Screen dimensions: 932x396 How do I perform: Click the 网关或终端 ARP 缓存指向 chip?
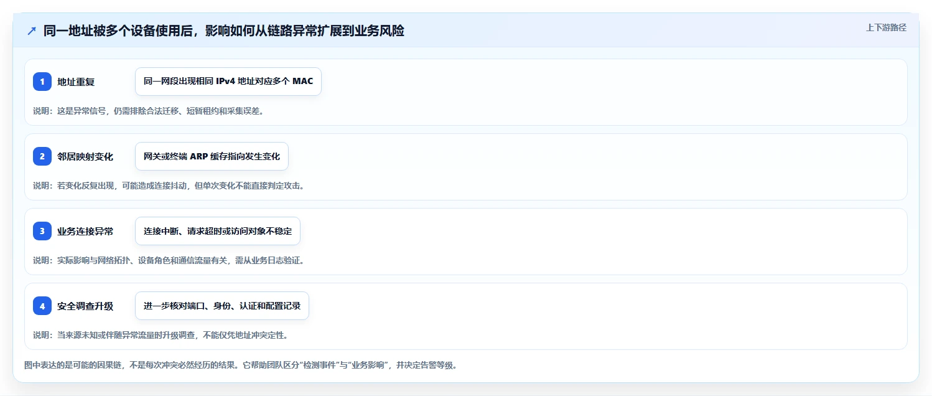coord(212,156)
